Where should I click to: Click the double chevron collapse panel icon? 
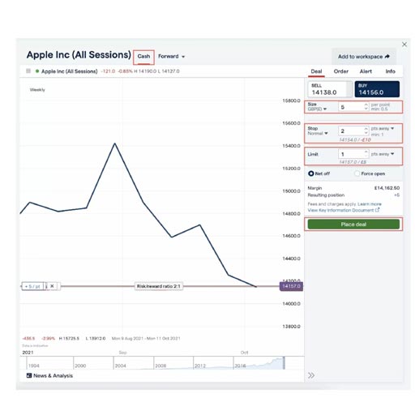pos(311,375)
